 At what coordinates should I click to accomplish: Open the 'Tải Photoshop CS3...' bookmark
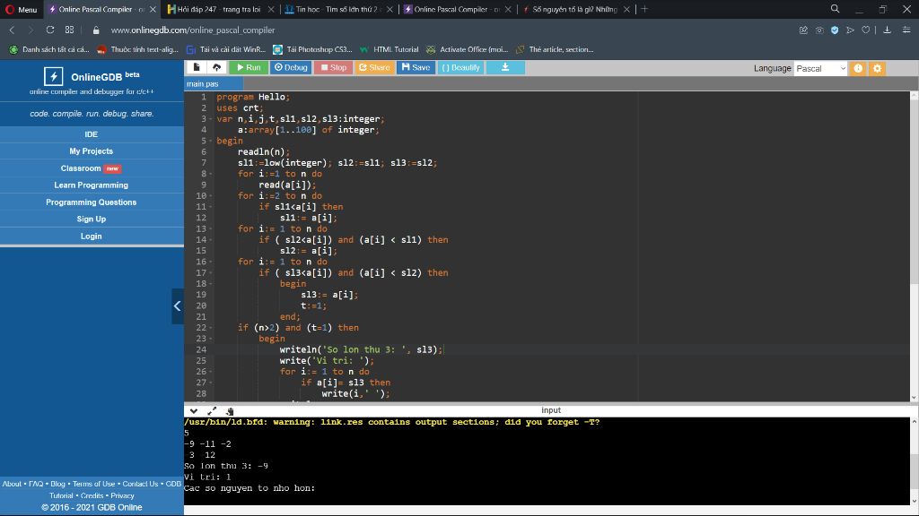click(312, 50)
